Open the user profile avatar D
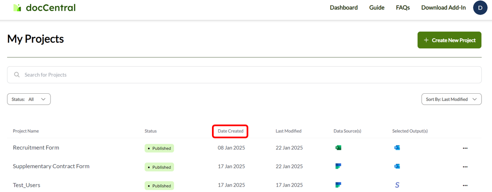This screenshot has height=192, width=492. point(480,7)
